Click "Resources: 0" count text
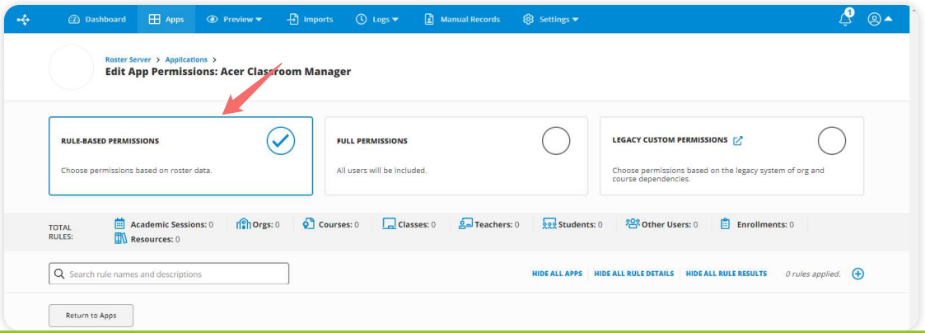The height and width of the screenshot is (333, 925). [x=155, y=239]
